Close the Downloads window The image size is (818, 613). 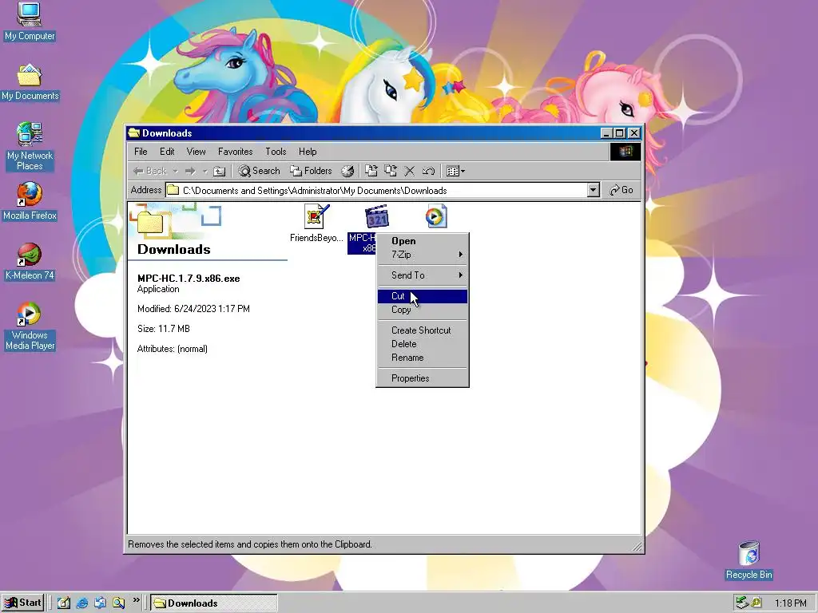pyautogui.click(x=634, y=133)
